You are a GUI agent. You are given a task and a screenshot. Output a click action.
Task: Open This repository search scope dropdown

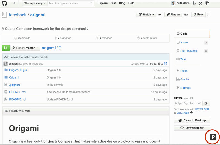tap(35, 3)
